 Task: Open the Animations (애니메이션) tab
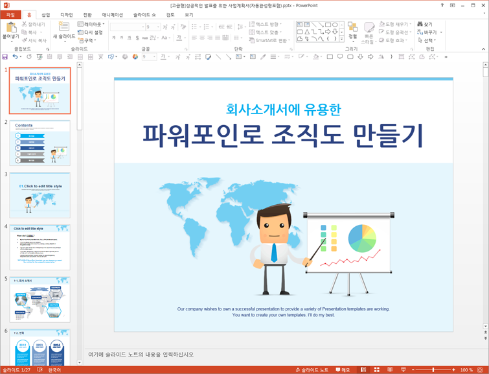(x=113, y=15)
